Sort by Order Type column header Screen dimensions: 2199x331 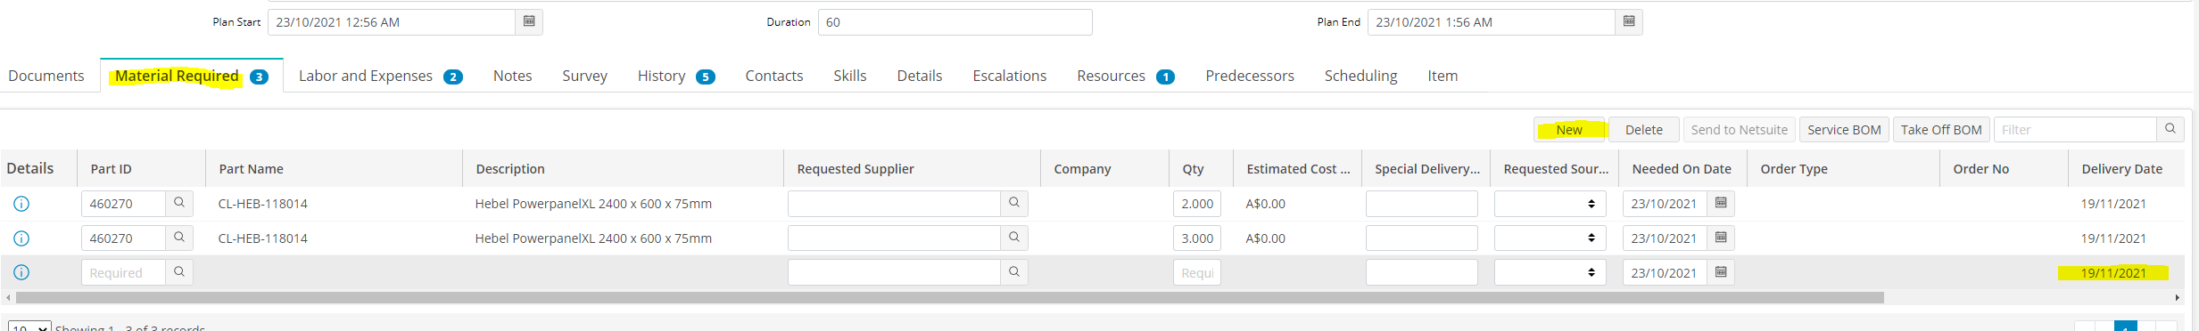pyautogui.click(x=1794, y=168)
